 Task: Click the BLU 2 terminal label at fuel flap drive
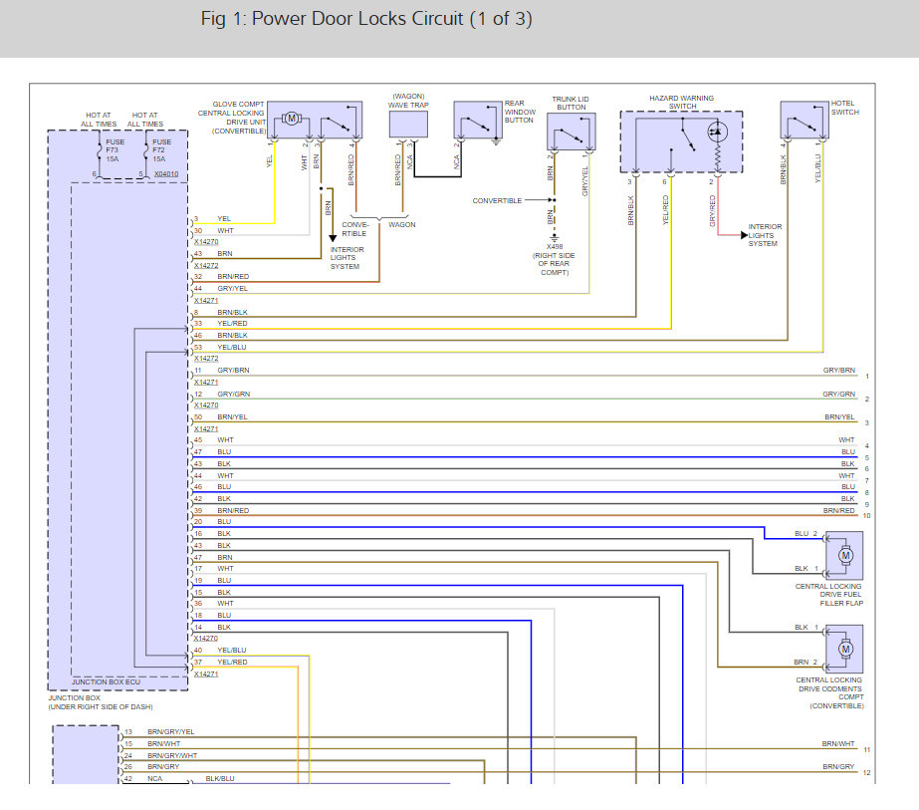805,534
